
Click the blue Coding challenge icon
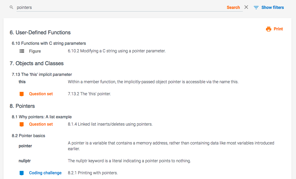(22, 173)
